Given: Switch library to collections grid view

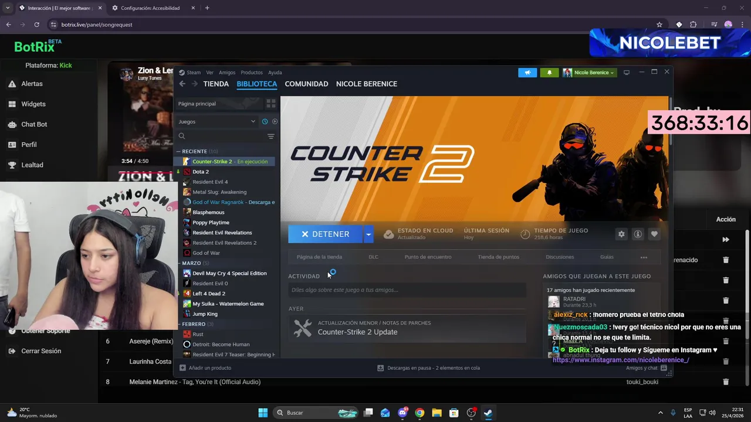Looking at the screenshot, I should tap(270, 104).
